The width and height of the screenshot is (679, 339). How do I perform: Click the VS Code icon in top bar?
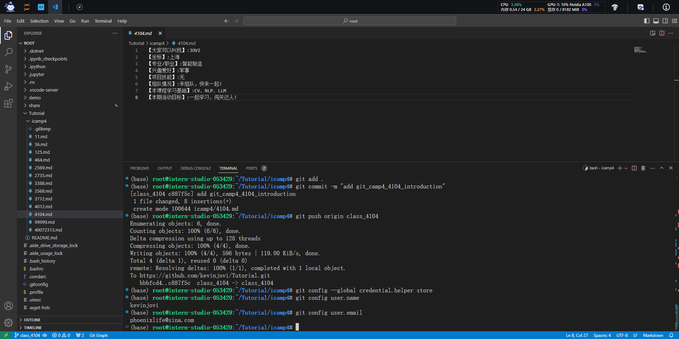55,7
